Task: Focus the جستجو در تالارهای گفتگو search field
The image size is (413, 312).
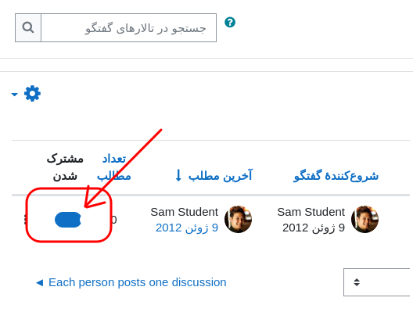Action: pyautogui.click(x=129, y=27)
